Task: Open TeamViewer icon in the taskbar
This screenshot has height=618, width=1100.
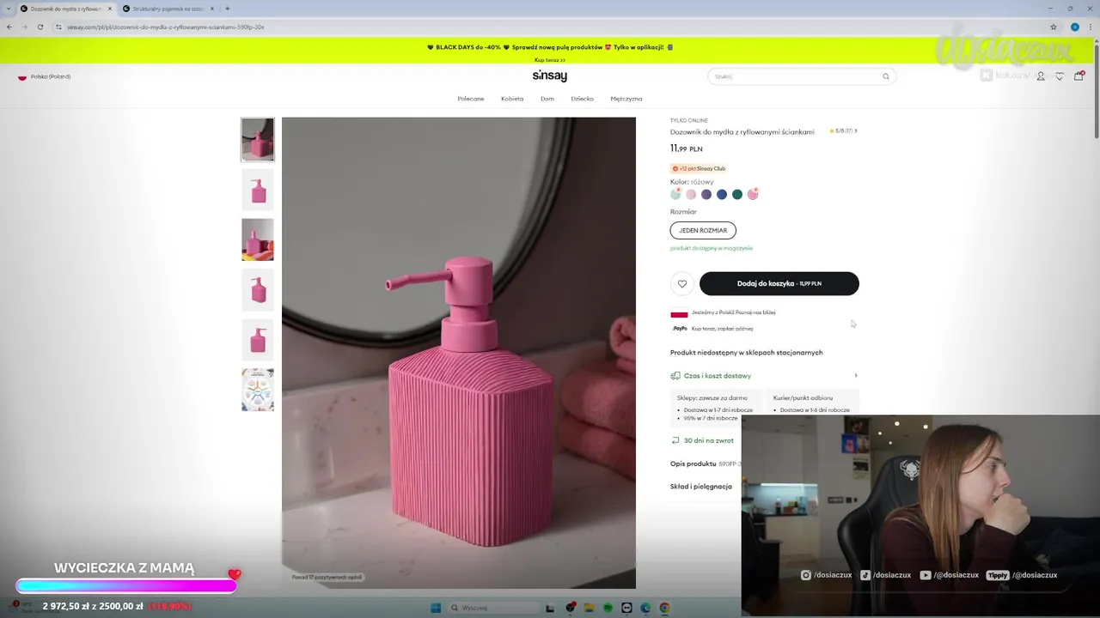Action: (x=626, y=608)
